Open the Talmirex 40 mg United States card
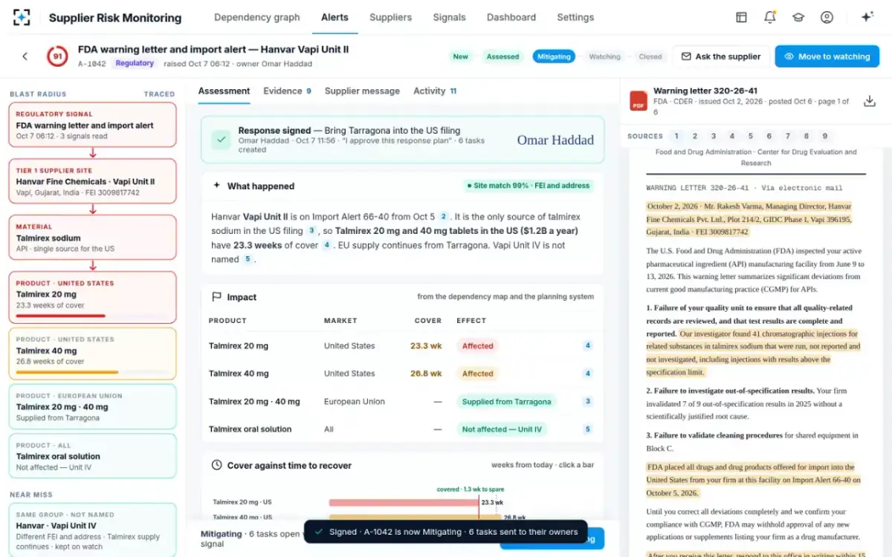892x557 pixels. point(92,354)
